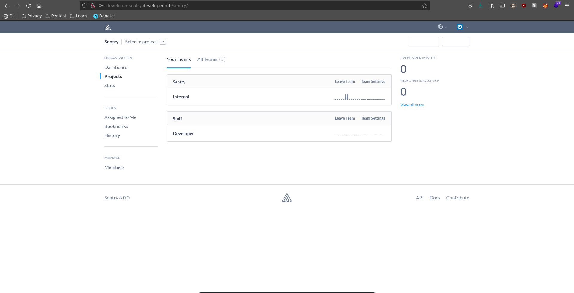This screenshot has height=293, width=574.
Task: Open the Developer project
Action: point(183,134)
